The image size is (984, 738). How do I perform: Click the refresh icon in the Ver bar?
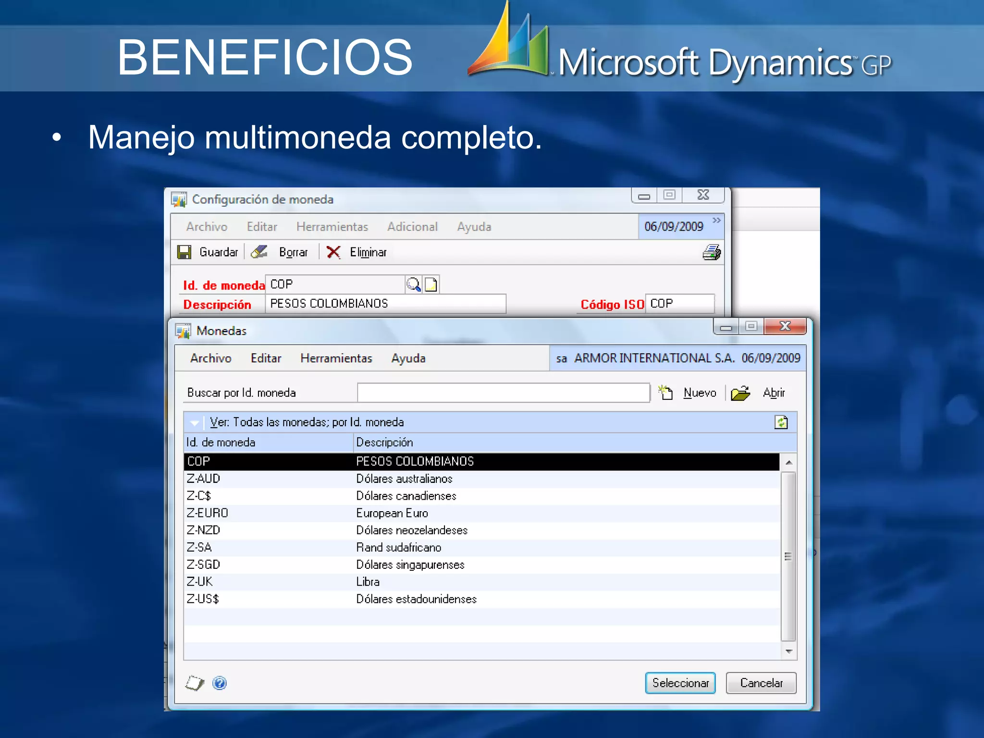[781, 422]
